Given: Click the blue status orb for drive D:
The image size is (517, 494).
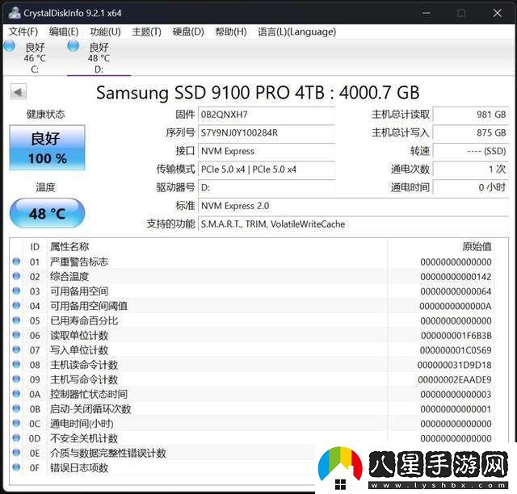Looking at the screenshot, I should click(x=73, y=46).
